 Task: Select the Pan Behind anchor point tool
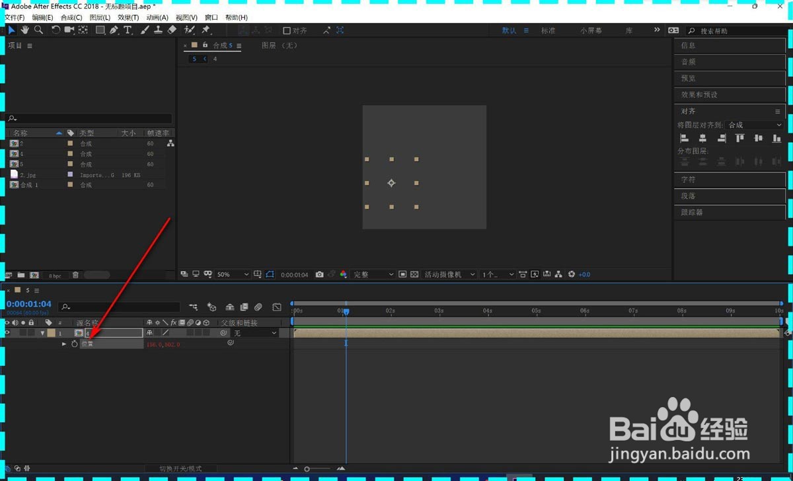pyautogui.click(x=83, y=30)
